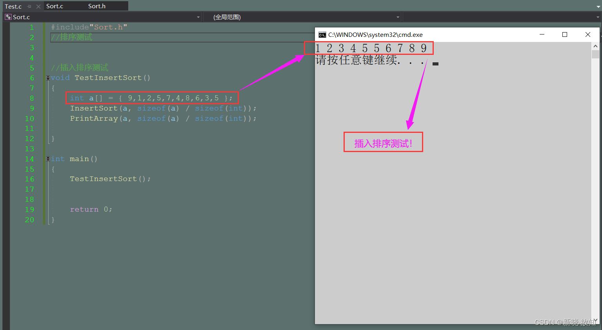Click the cmd.exe window title text
This screenshot has height=330, width=602.
(375, 34)
